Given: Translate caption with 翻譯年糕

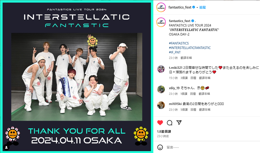Looking at the screenshot, I should [x=186, y=58].
